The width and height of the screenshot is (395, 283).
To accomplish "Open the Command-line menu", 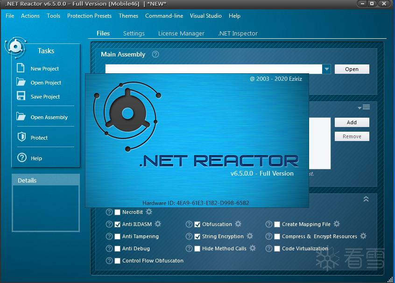I will (x=164, y=15).
